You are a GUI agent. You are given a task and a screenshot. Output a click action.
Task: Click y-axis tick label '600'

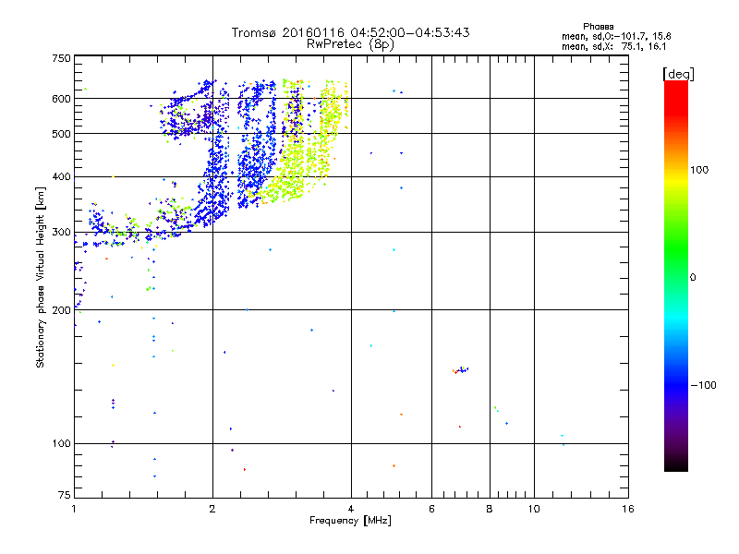61,99
